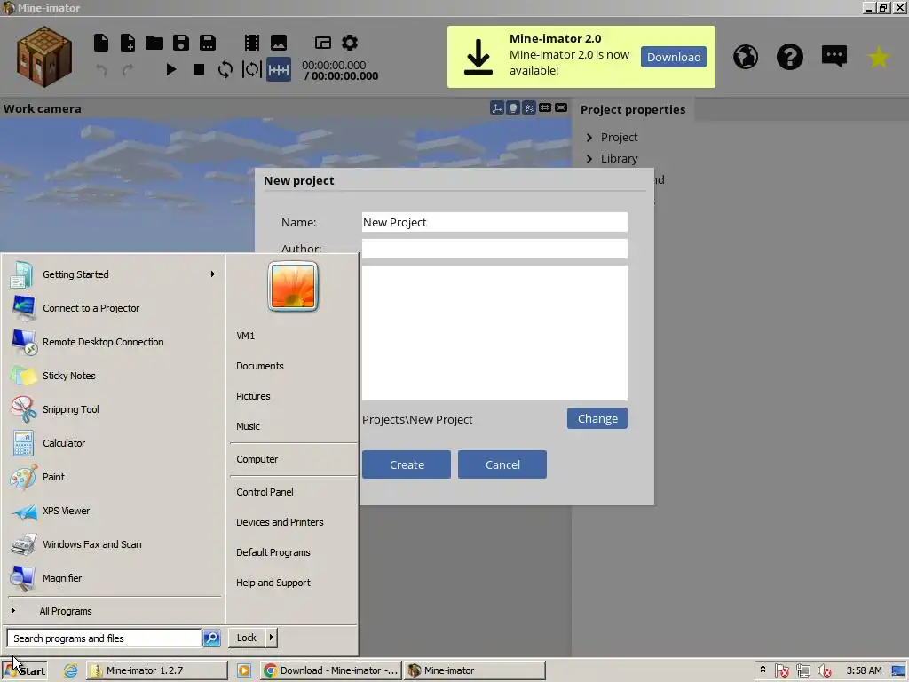Export image using the picture icon
Image resolution: width=909 pixels, height=682 pixels.
pyautogui.click(x=279, y=43)
